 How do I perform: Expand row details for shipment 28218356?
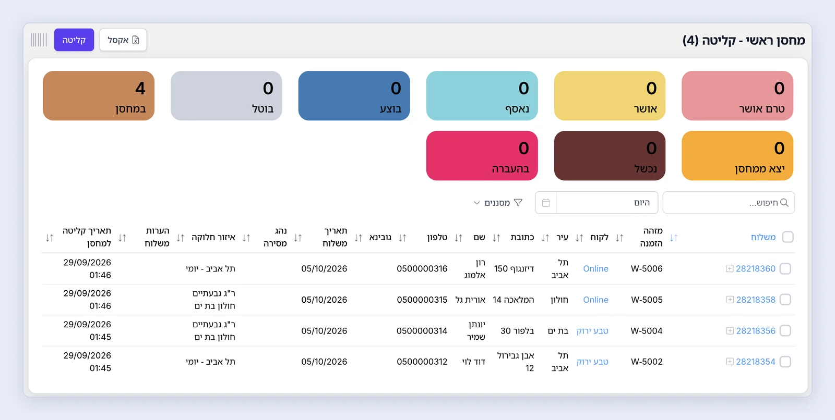tap(730, 330)
